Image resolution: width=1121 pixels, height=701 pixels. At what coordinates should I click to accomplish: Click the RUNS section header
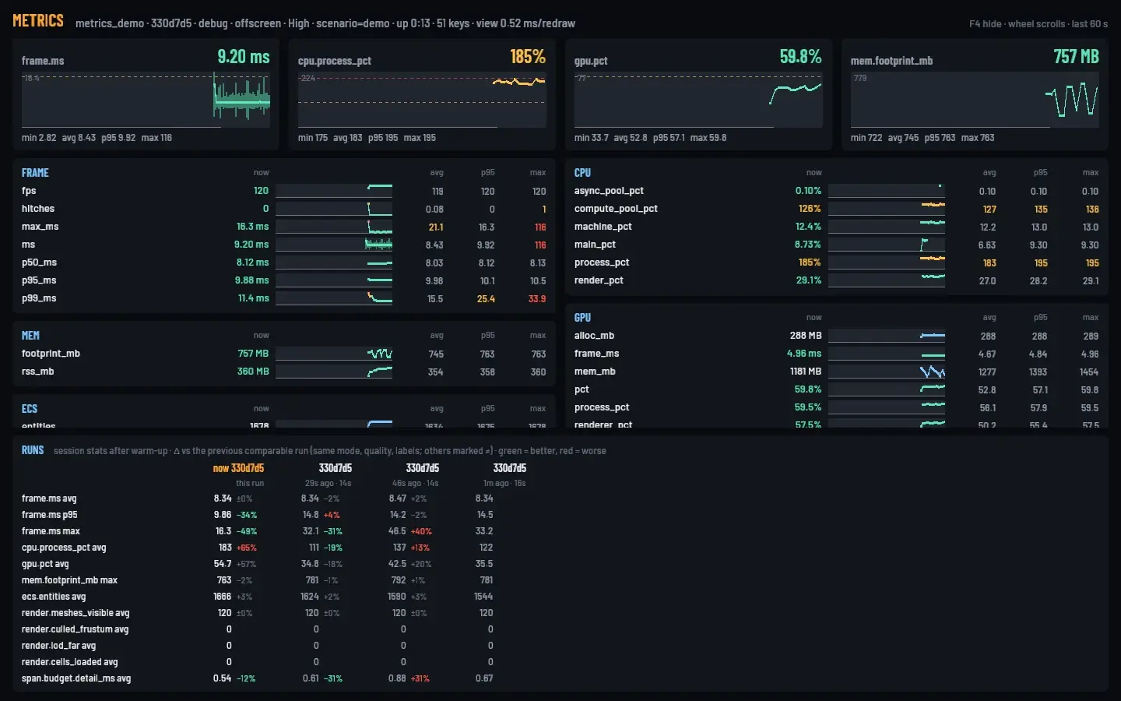click(33, 450)
